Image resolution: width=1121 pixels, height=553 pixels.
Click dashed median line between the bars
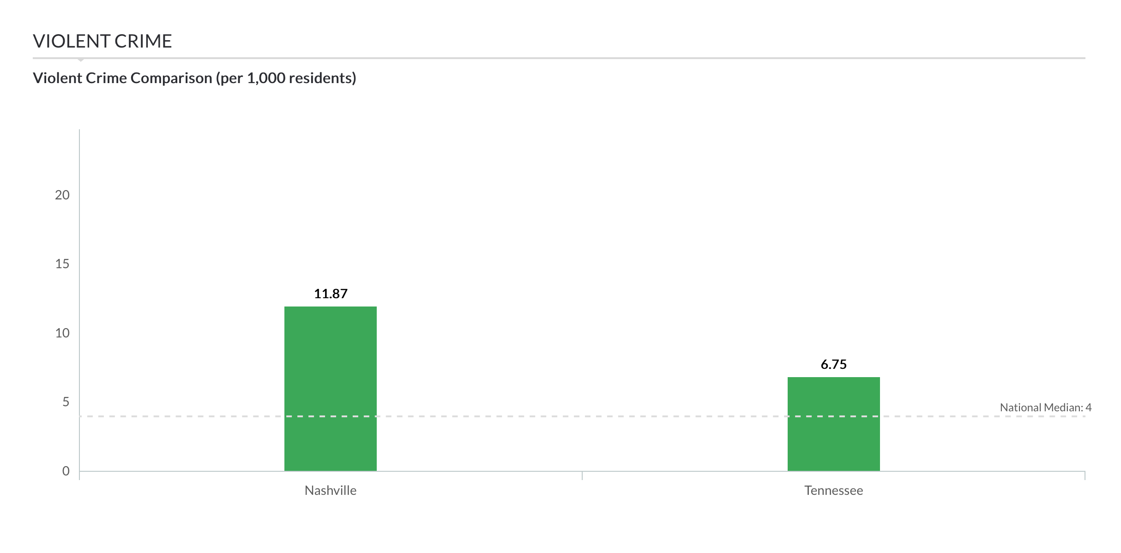pyautogui.click(x=582, y=416)
